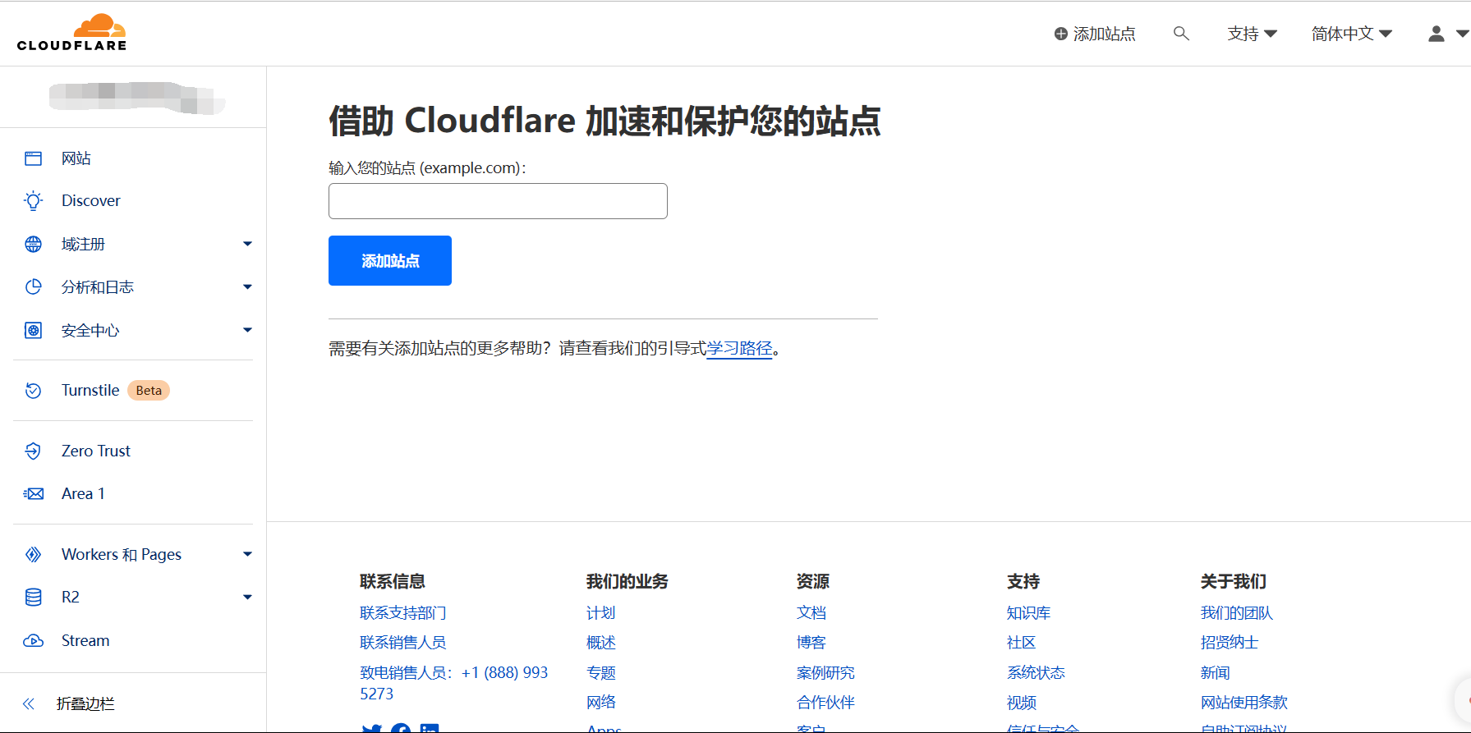Open search with the magnifier icon

pos(1181,34)
